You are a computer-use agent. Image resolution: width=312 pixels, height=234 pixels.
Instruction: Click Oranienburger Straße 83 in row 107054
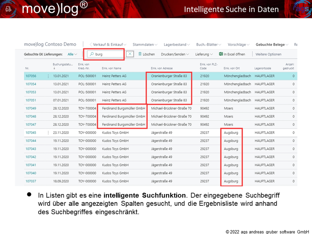[169, 84]
